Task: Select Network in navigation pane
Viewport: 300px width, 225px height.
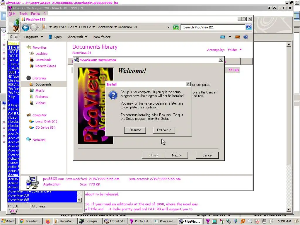Action: 39,140
